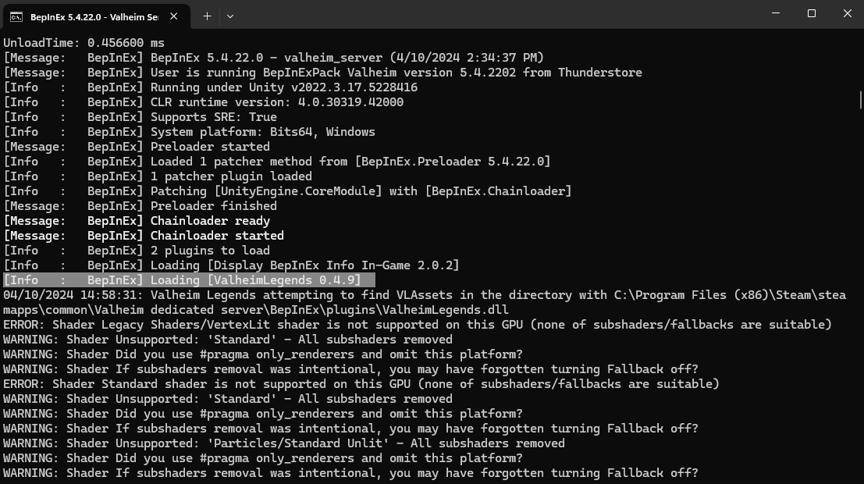Click the command prompt icon on the tab
The height and width of the screenshot is (484, 864).
click(16, 16)
